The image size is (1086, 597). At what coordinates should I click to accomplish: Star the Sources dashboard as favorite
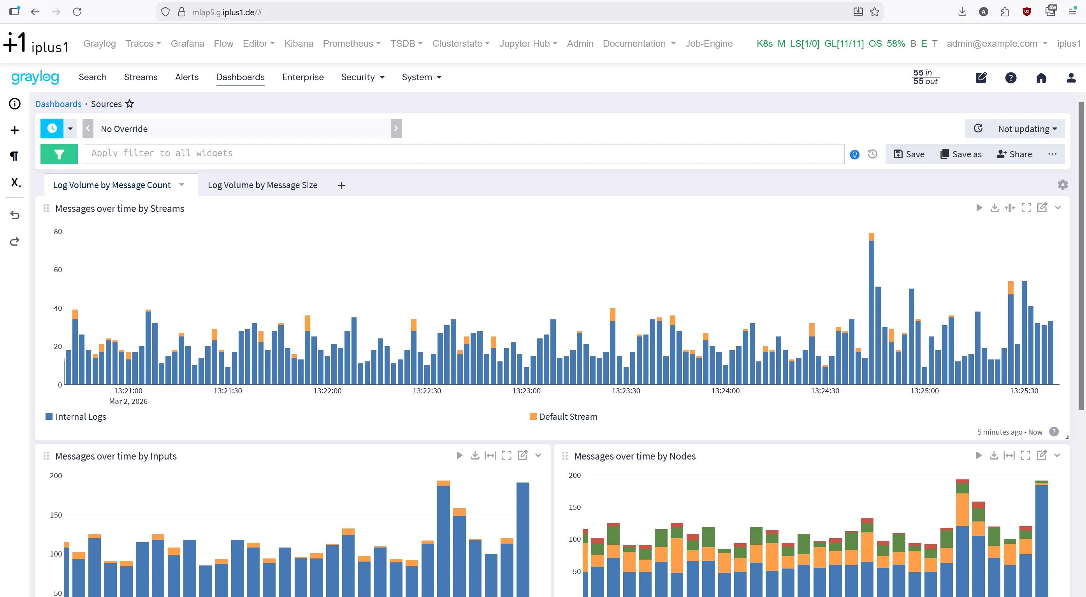pos(130,104)
